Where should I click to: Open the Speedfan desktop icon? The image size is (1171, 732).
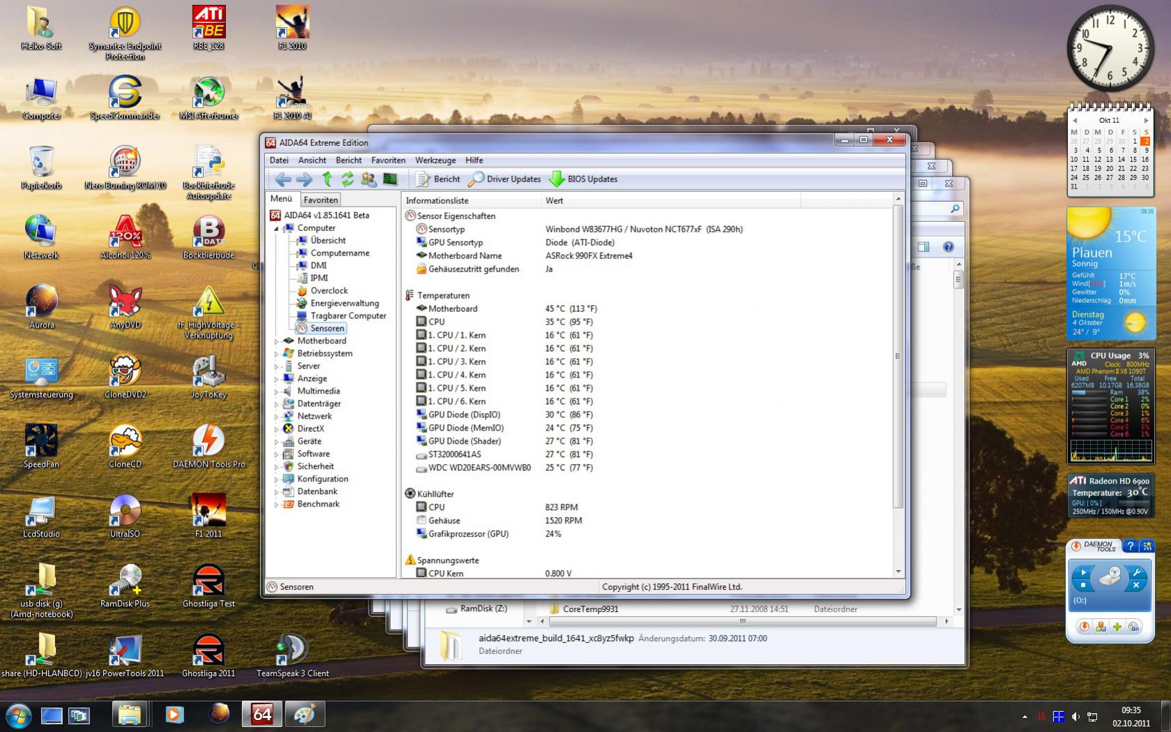coord(41,447)
